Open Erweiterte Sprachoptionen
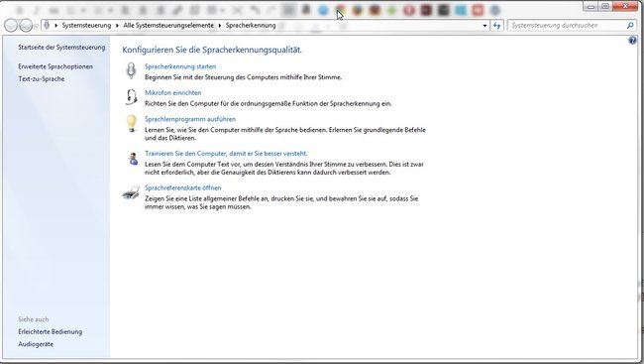Screen dimensions: 644x364 click(x=55, y=66)
